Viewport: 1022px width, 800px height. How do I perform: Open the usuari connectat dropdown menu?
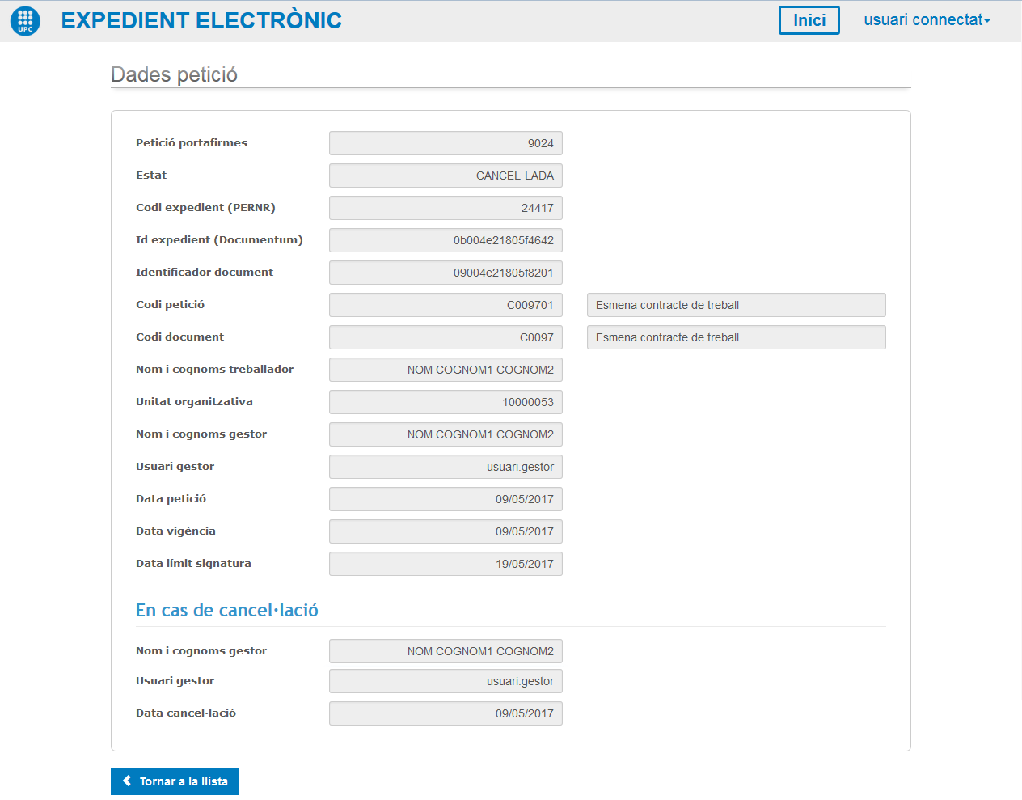click(x=927, y=20)
